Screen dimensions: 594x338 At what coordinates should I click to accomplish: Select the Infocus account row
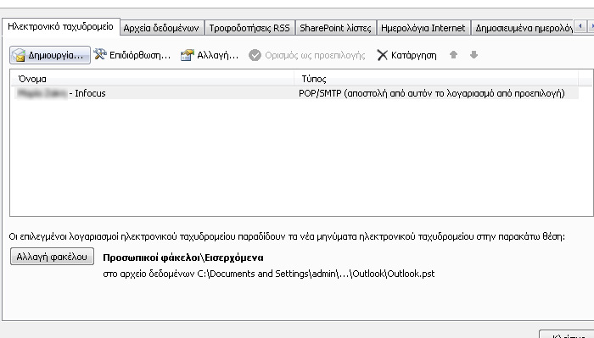click(x=297, y=93)
